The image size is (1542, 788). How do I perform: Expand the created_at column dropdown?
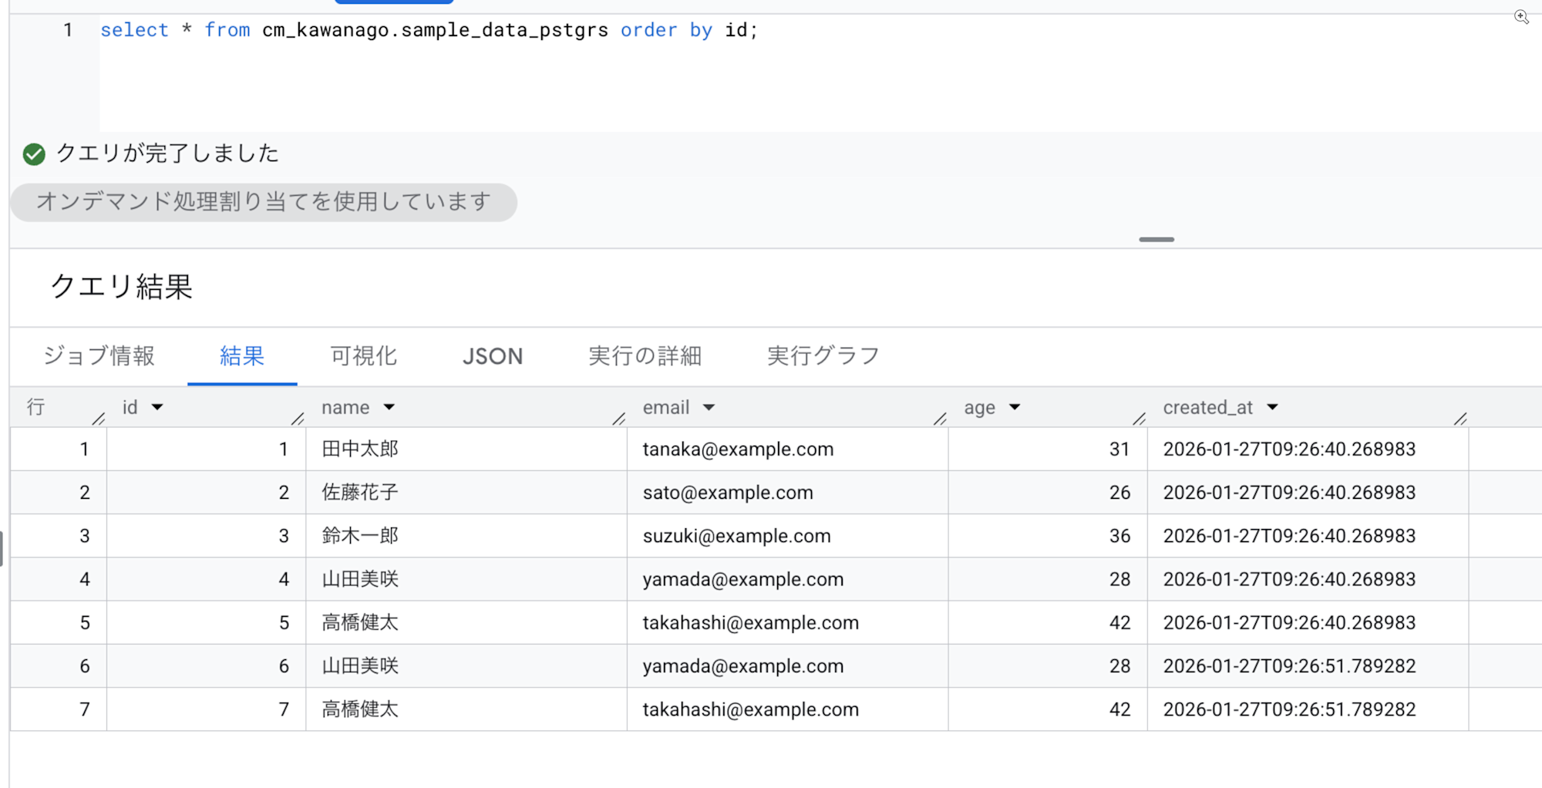tap(1273, 407)
